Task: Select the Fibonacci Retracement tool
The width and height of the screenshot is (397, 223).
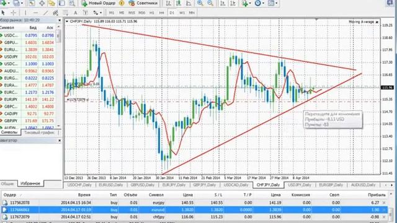Action: [x=66, y=12]
